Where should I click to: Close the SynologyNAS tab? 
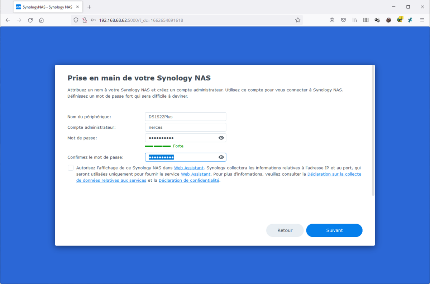78,7
